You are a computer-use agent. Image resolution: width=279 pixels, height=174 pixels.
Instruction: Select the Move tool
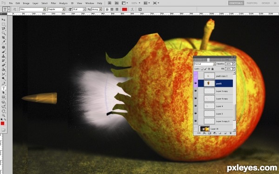(x=3, y=19)
